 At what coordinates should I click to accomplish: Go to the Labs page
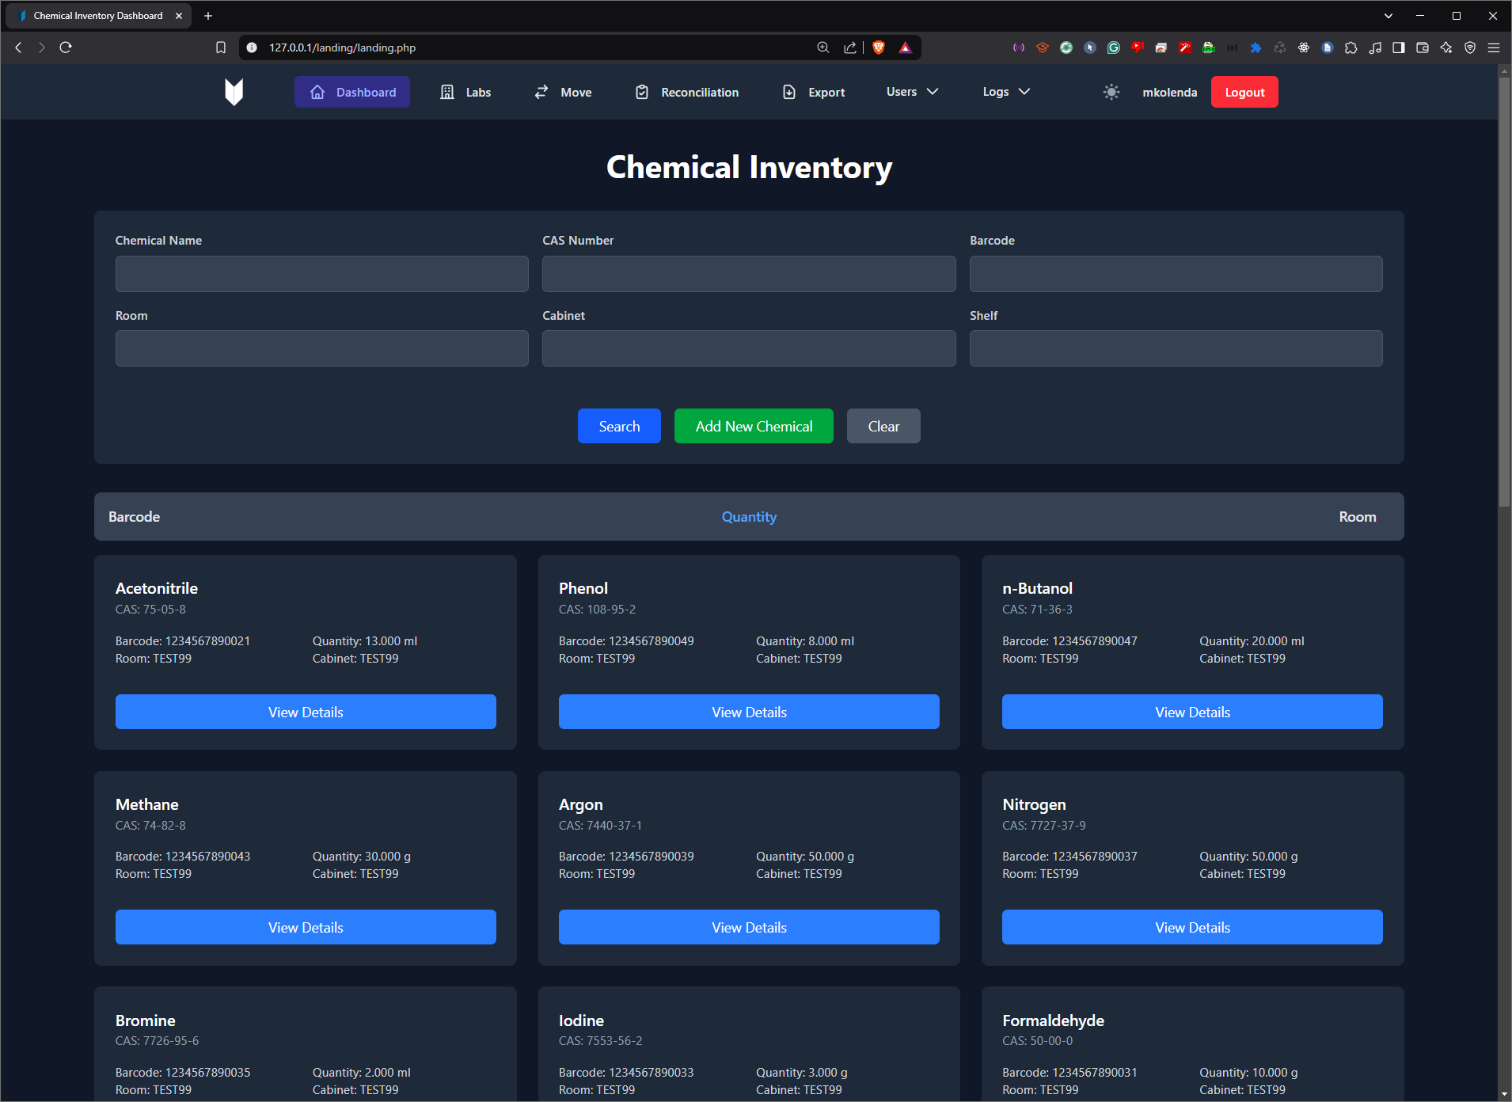[465, 92]
